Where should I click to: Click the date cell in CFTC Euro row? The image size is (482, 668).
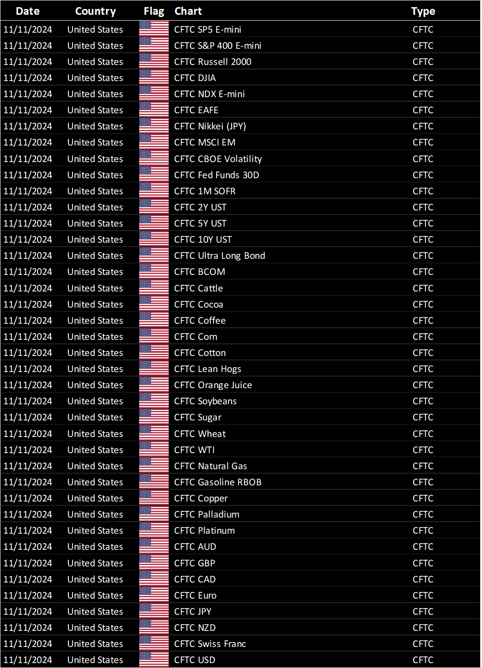28,595
